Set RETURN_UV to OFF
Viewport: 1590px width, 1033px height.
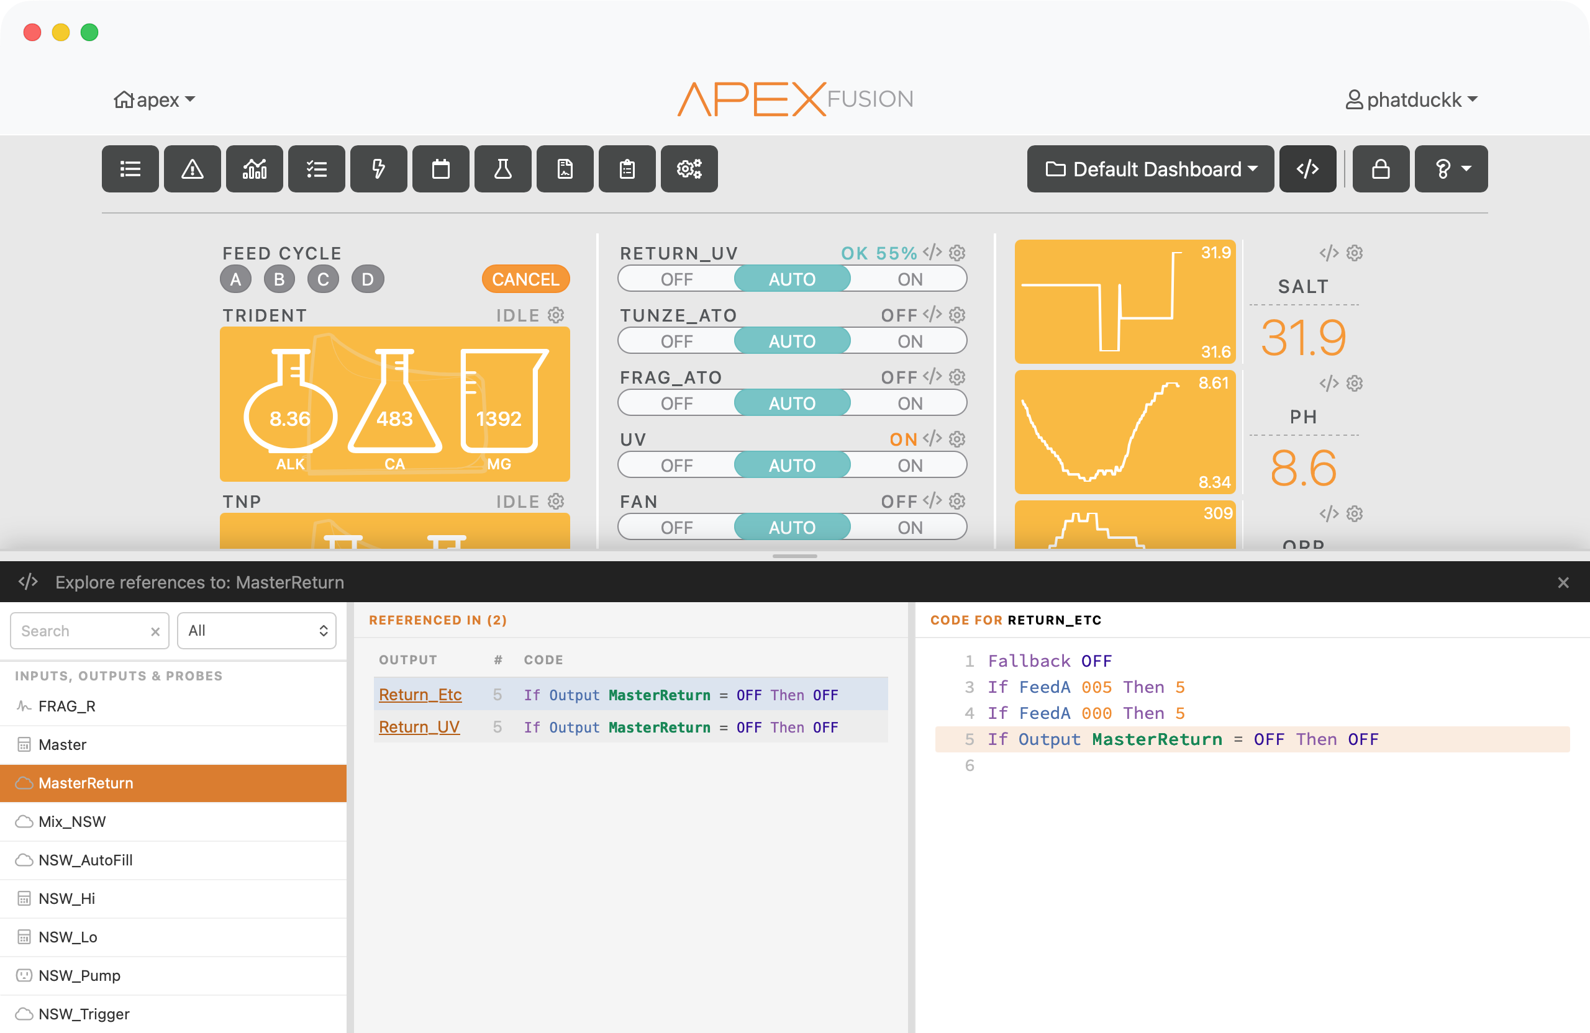(676, 279)
